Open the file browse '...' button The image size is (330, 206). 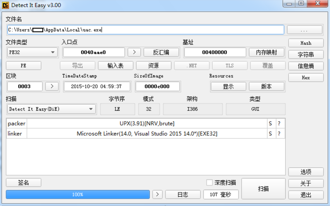(305, 30)
